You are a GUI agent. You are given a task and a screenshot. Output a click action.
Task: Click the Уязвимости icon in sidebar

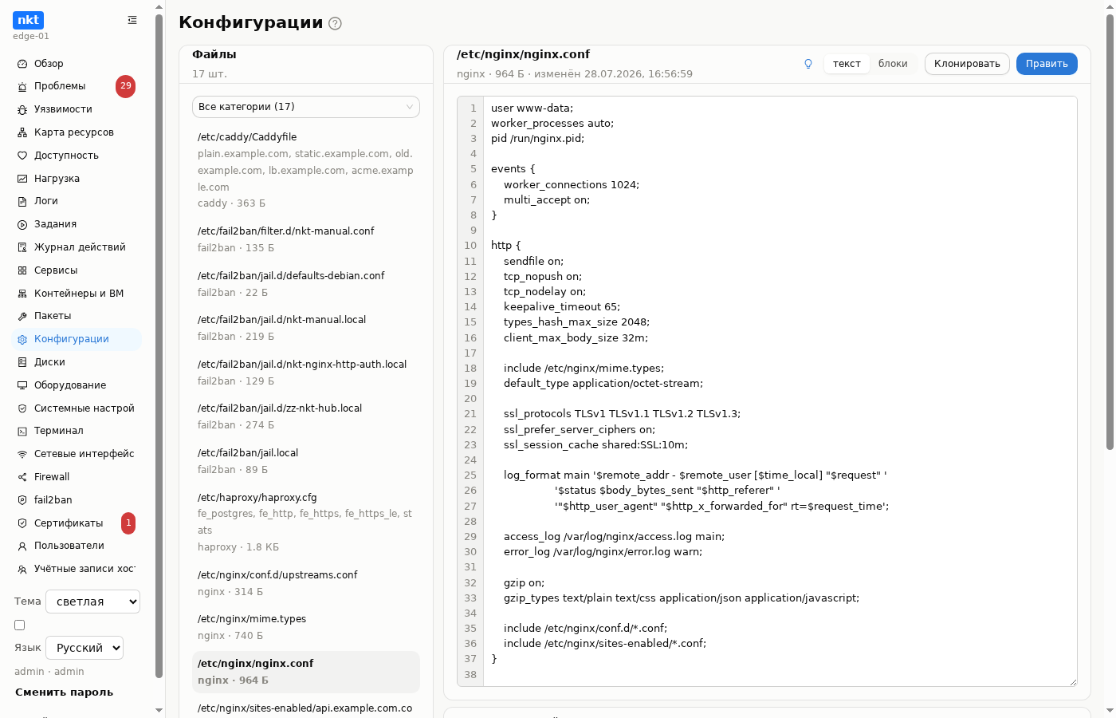[22, 109]
